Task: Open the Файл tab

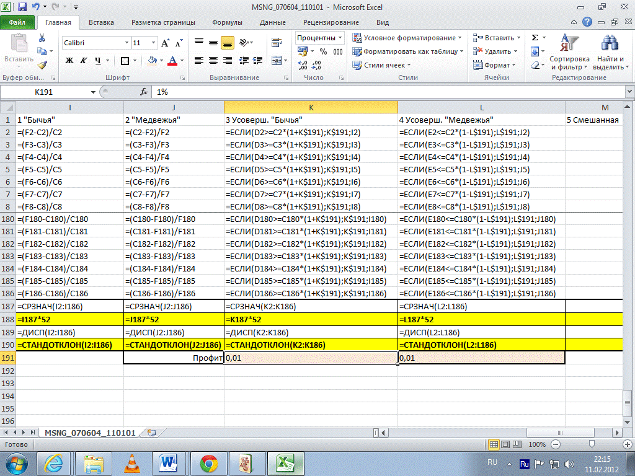Action: 17,22
